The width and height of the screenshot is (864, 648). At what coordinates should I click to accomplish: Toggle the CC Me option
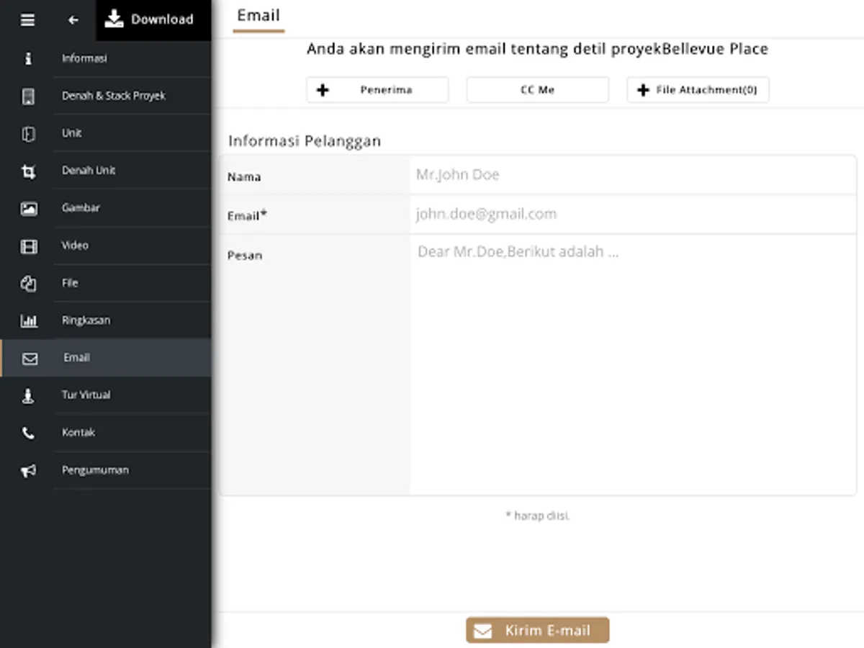pos(537,90)
